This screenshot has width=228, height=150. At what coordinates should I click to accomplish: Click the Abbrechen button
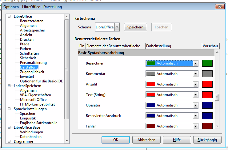point(146,140)
